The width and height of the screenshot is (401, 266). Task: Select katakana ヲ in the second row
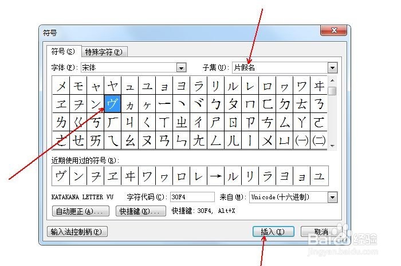click(78, 104)
